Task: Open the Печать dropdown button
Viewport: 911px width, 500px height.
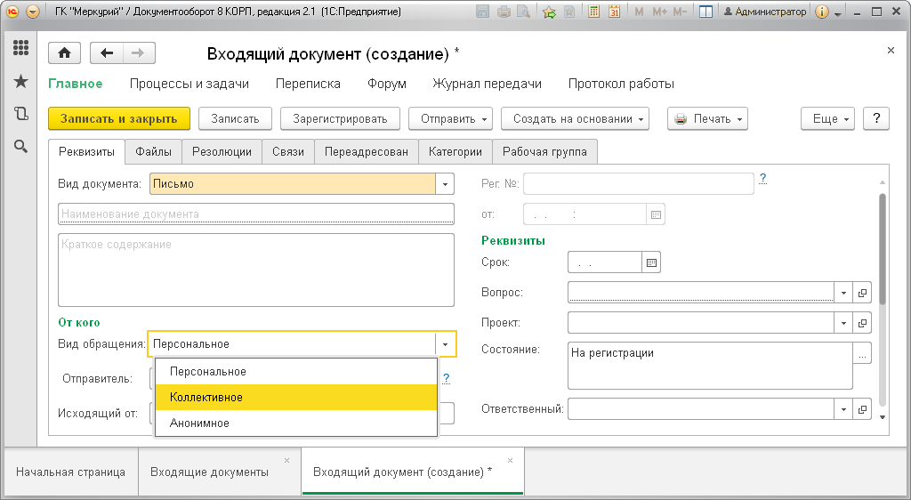Action: [707, 118]
